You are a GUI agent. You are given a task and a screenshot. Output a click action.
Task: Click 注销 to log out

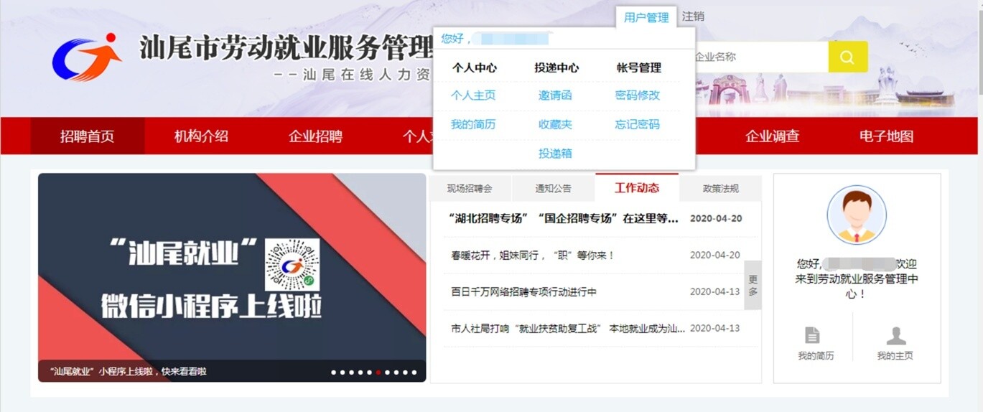(693, 17)
